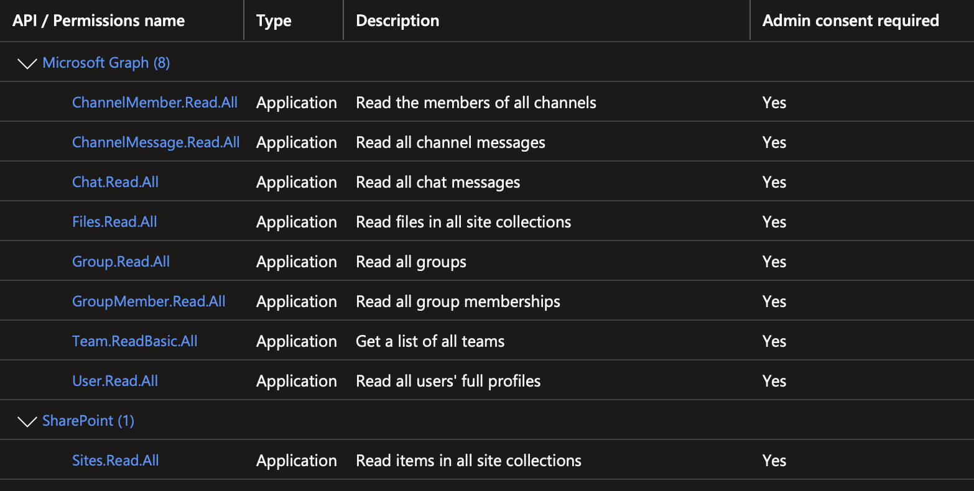The height and width of the screenshot is (491, 974).
Task: Click Yes in Team.ReadBasic.All row
Action: (x=774, y=341)
